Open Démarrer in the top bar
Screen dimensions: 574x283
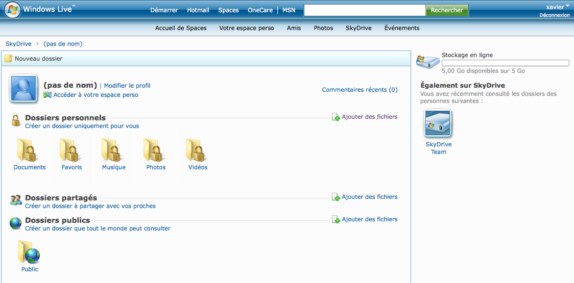coord(164,10)
